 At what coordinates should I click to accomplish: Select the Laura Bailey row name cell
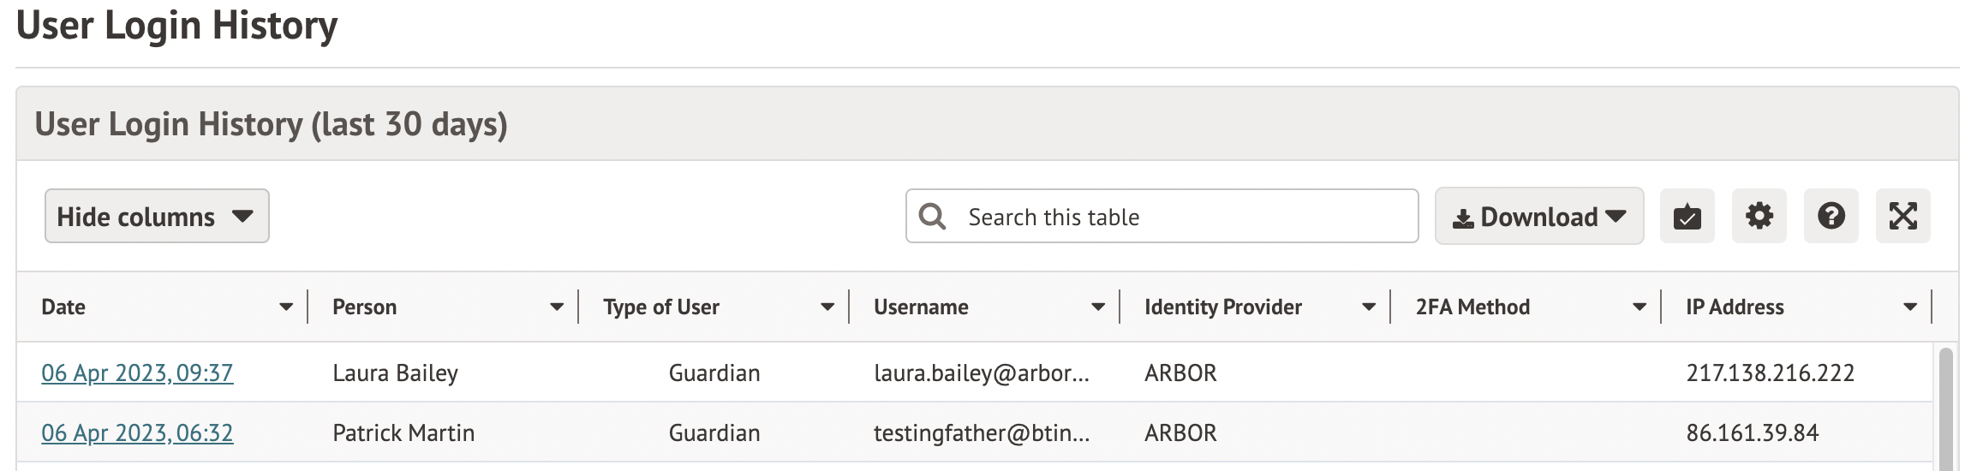pyautogui.click(x=395, y=373)
